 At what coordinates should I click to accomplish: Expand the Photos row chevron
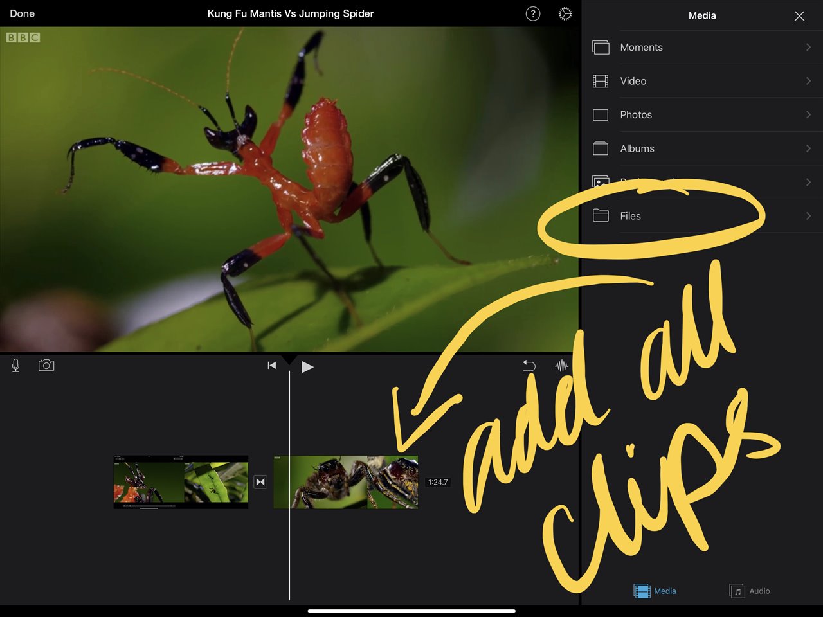pos(808,115)
